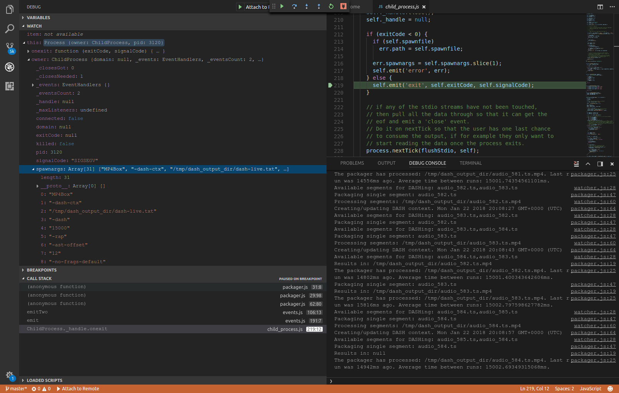Collapse the spawnargs array in Watch
This screenshot has height=393, width=619.
click(x=33, y=169)
